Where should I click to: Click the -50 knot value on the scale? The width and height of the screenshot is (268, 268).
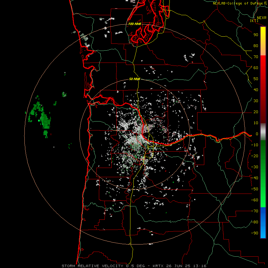(x=255, y=189)
